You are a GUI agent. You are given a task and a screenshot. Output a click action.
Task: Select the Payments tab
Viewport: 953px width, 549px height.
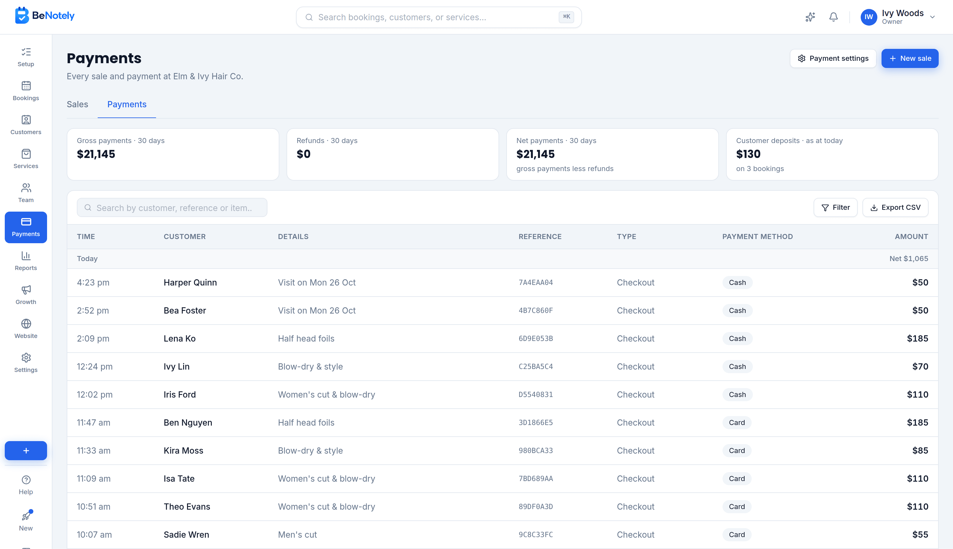pyautogui.click(x=127, y=104)
